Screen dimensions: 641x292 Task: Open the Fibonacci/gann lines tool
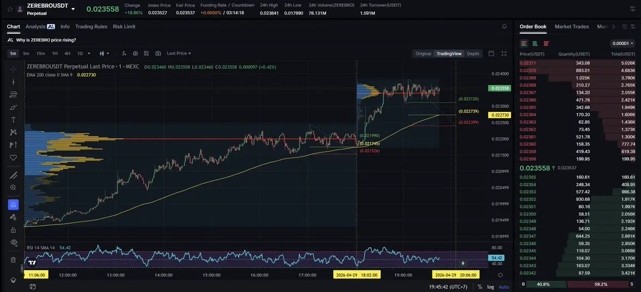[x=13, y=94]
